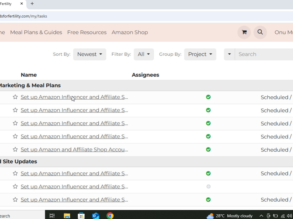Click the browser address bar URL
Viewport: 293px width, 219px height.
pyautogui.click(x=23, y=16)
